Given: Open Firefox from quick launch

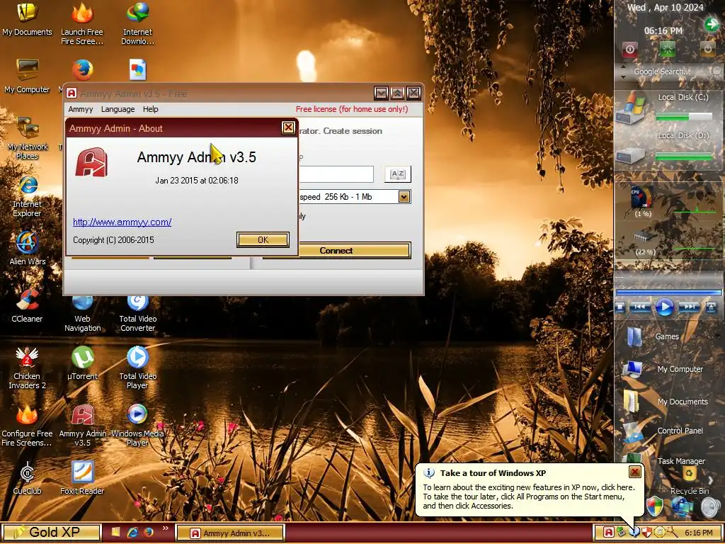Looking at the screenshot, I should [149, 533].
